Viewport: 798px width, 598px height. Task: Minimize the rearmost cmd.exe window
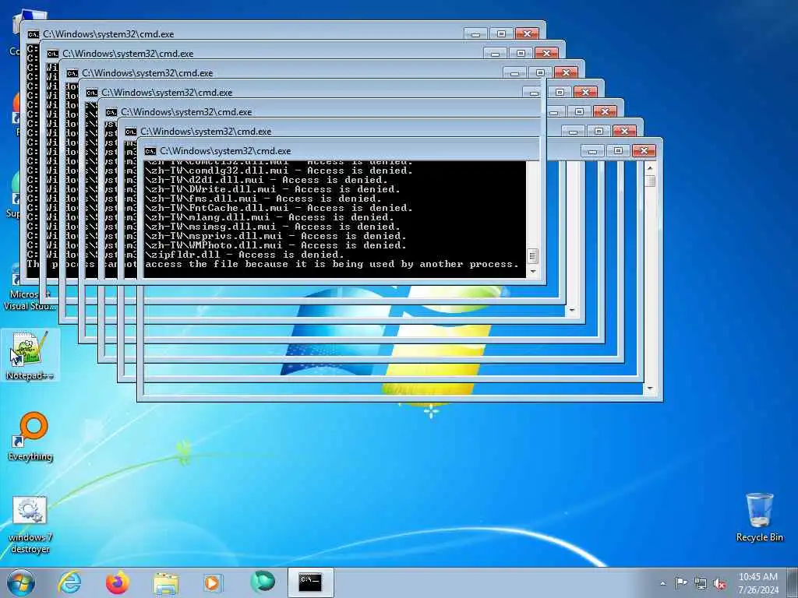475,34
